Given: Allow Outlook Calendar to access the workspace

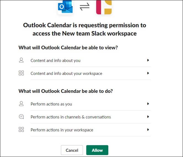Looking at the screenshot, I should (x=97, y=150).
